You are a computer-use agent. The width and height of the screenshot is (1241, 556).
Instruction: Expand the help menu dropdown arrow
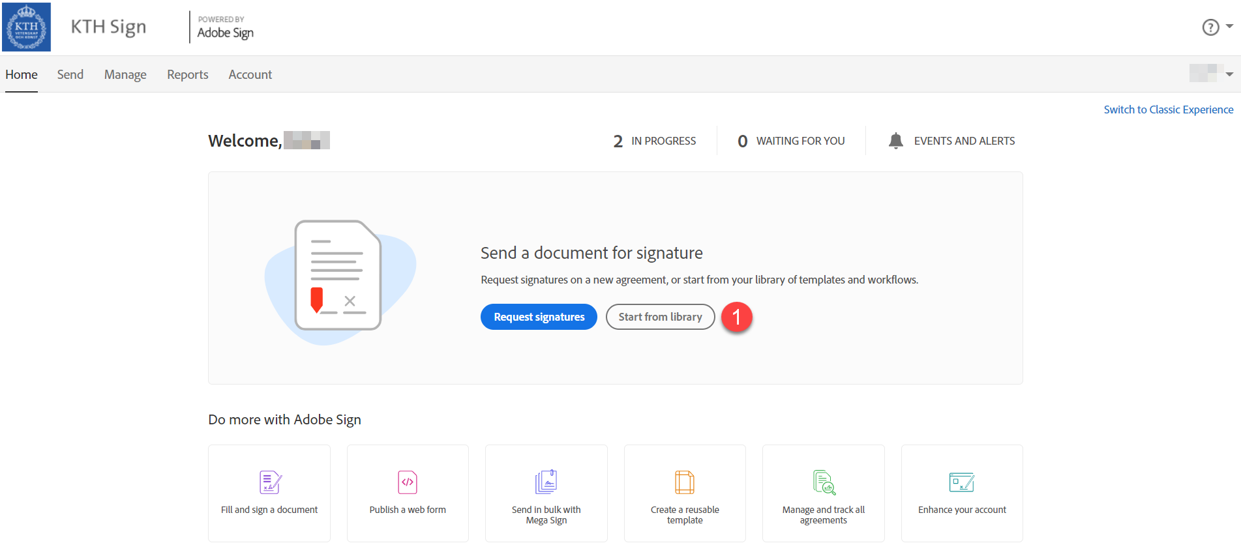(x=1229, y=27)
